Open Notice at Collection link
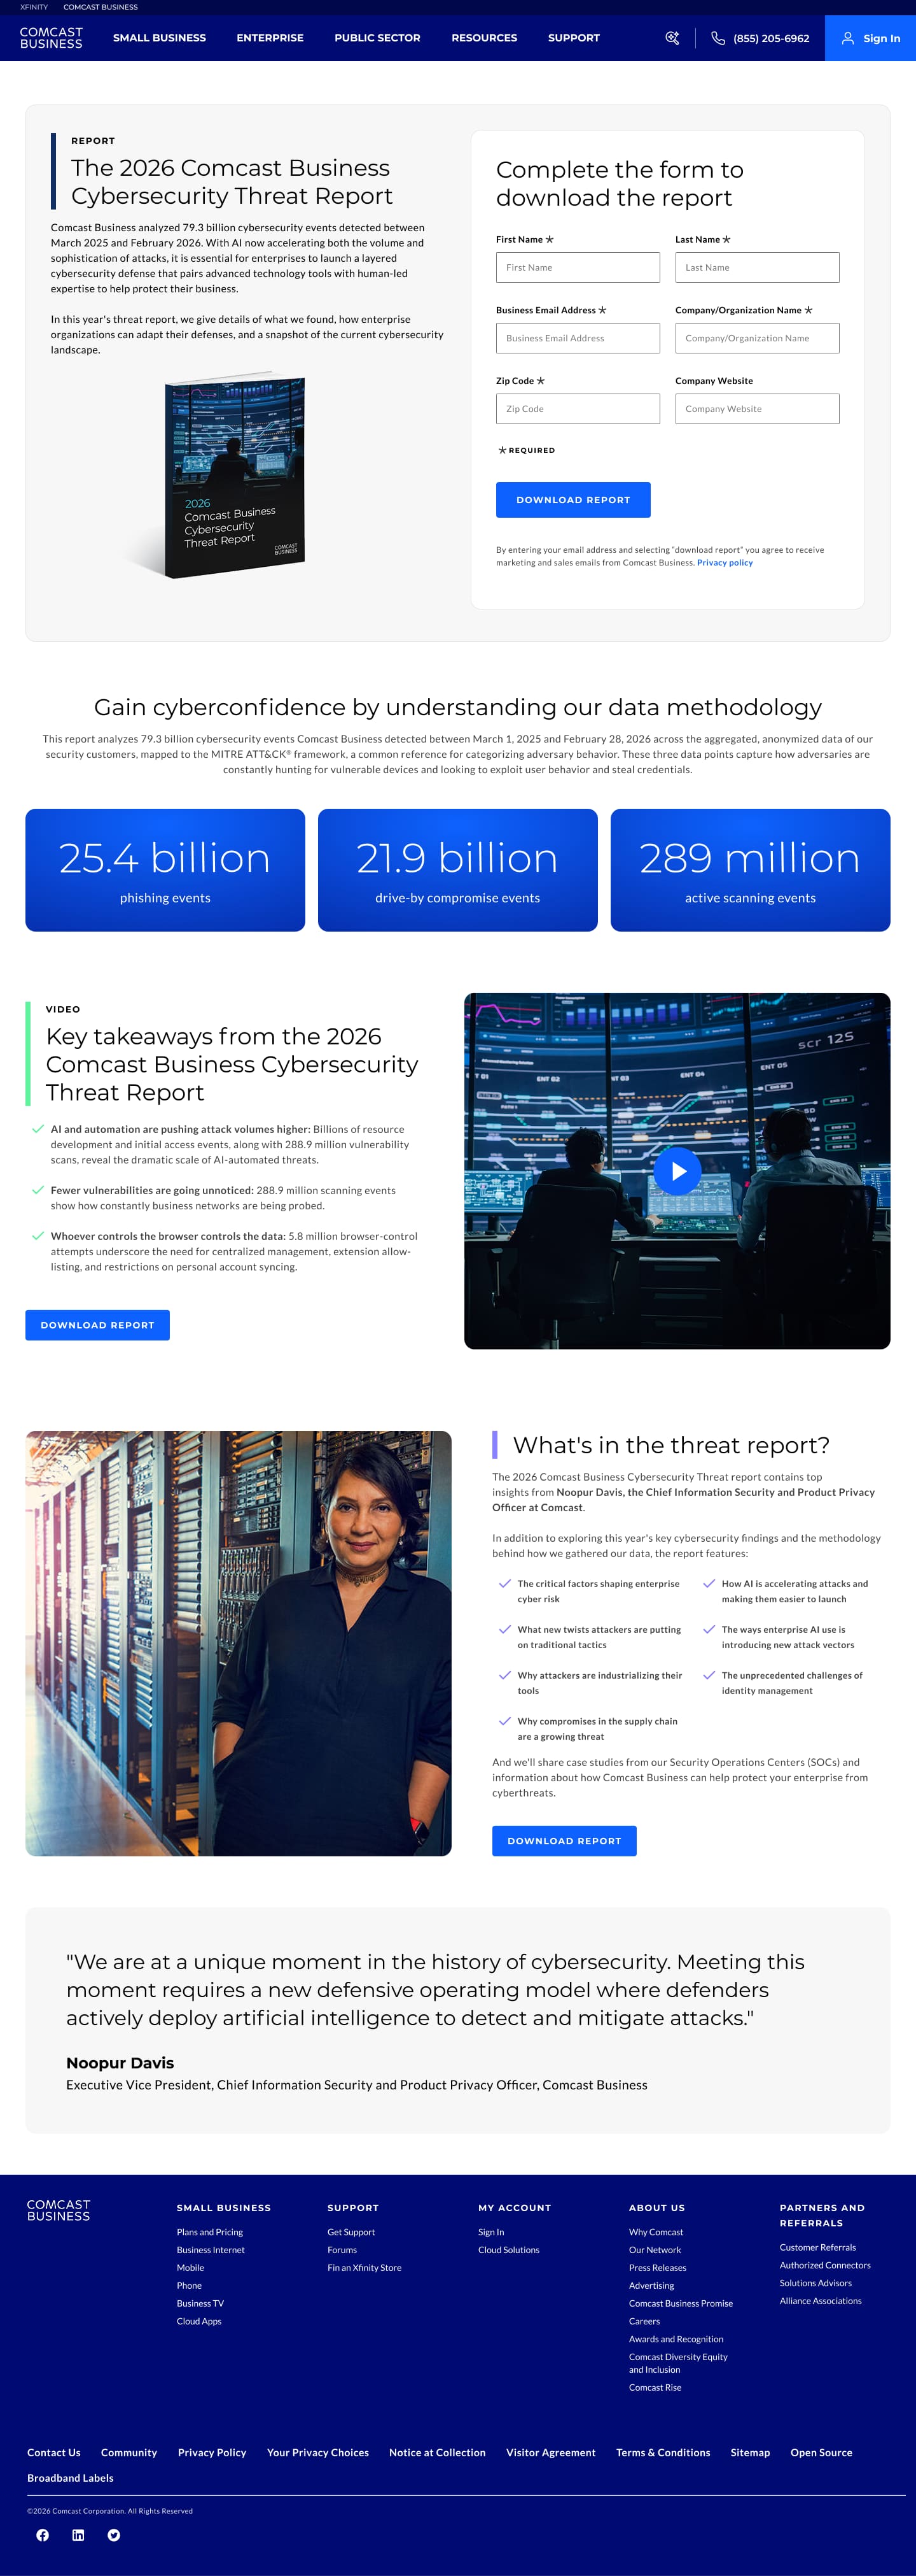 [x=438, y=2452]
